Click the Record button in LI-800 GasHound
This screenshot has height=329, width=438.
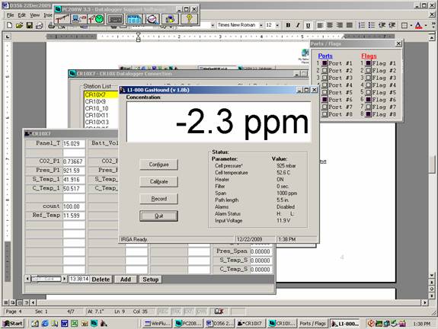click(158, 199)
